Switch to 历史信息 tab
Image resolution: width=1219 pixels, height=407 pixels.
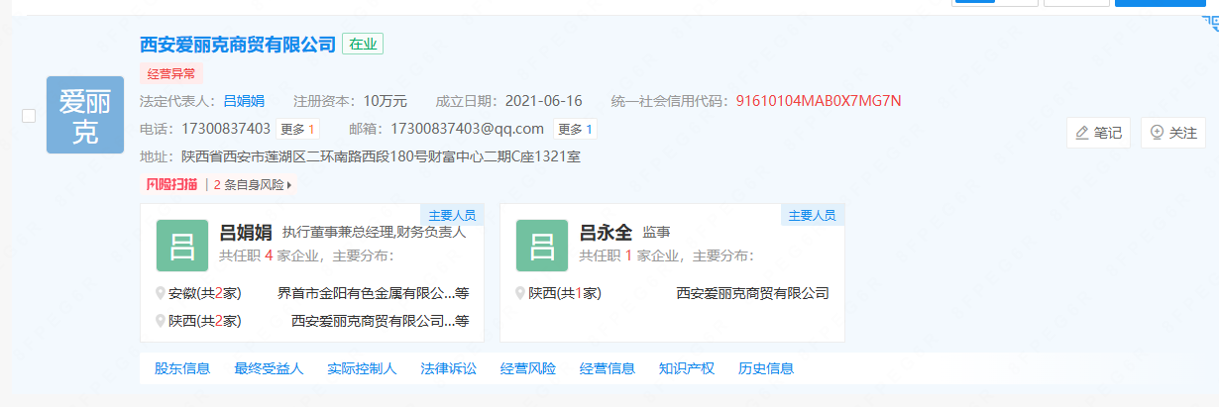[766, 368]
